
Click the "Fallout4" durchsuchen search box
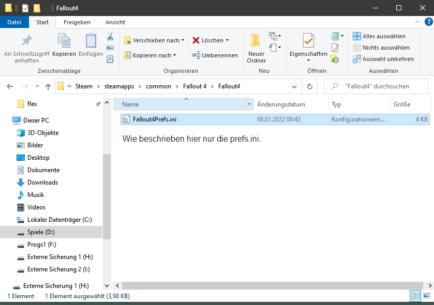point(376,86)
